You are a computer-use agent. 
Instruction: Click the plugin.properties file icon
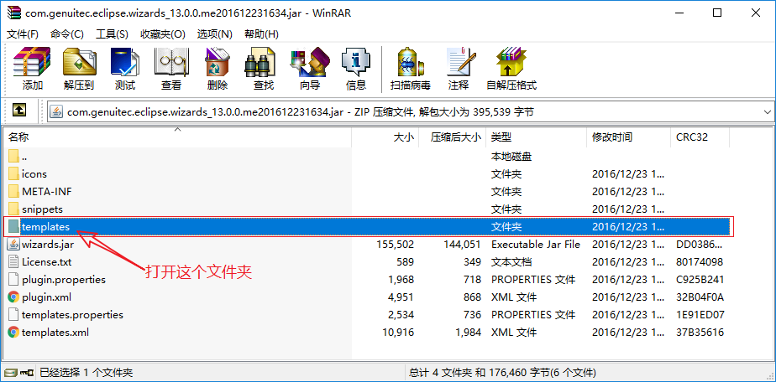tap(13, 279)
